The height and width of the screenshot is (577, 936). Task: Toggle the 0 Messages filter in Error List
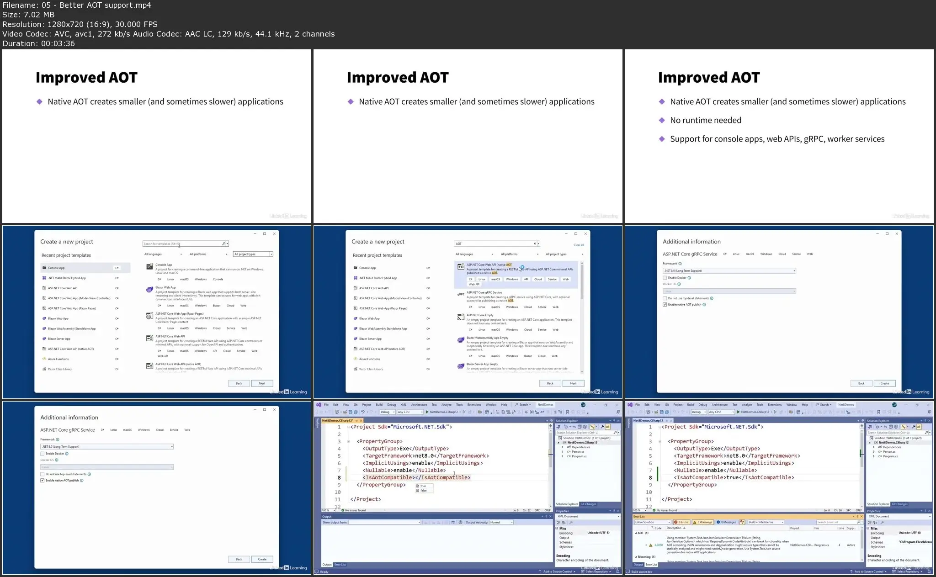coord(726,522)
